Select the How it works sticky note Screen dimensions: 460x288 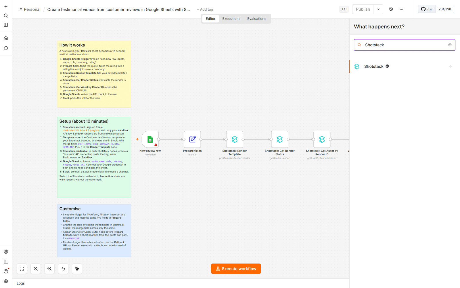(x=94, y=74)
